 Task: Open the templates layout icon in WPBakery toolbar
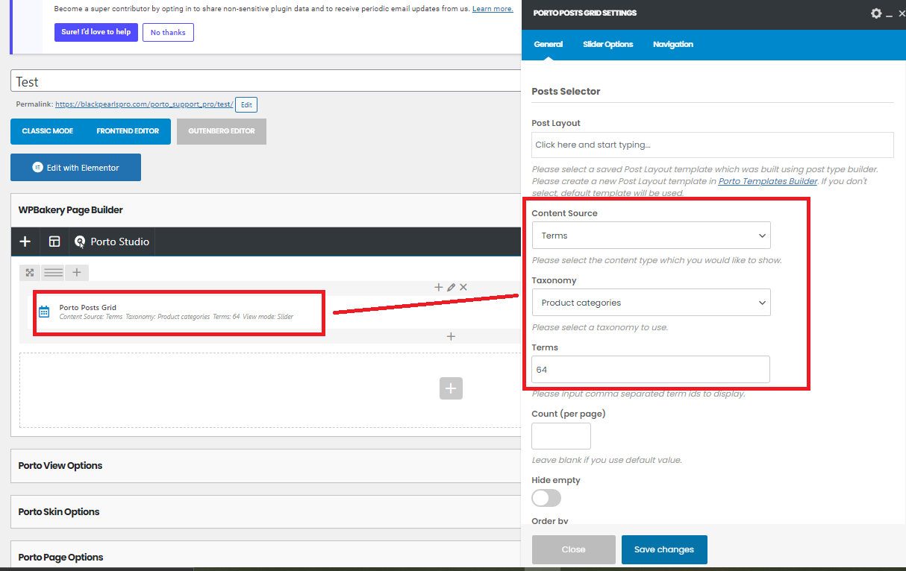click(54, 242)
